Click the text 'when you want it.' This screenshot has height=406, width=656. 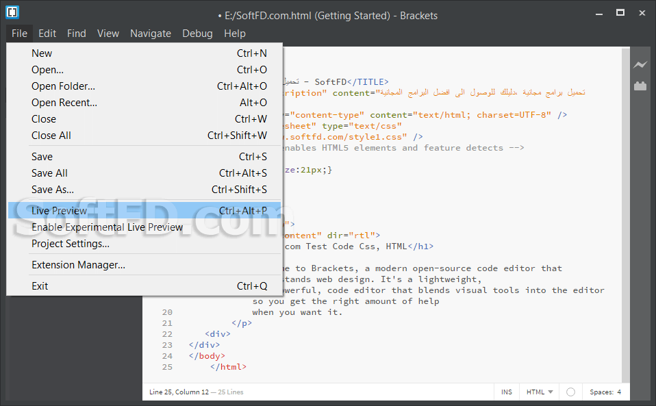[x=297, y=312]
